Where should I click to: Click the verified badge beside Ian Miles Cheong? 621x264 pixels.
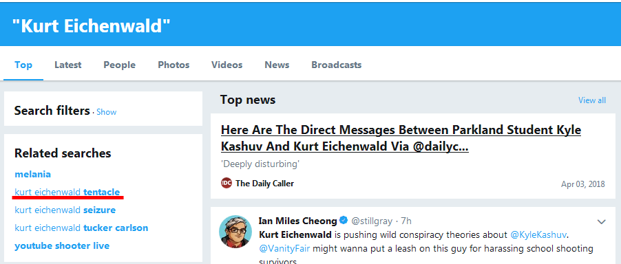pos(344,220)
